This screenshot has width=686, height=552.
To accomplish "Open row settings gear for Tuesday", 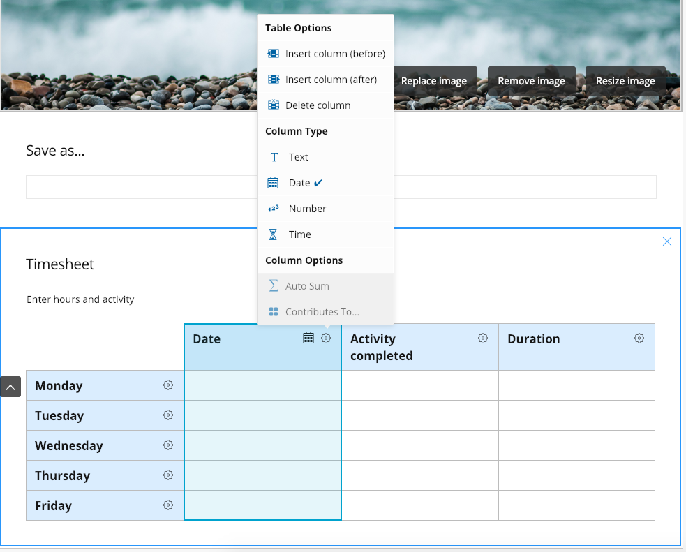I will (168, 415).
